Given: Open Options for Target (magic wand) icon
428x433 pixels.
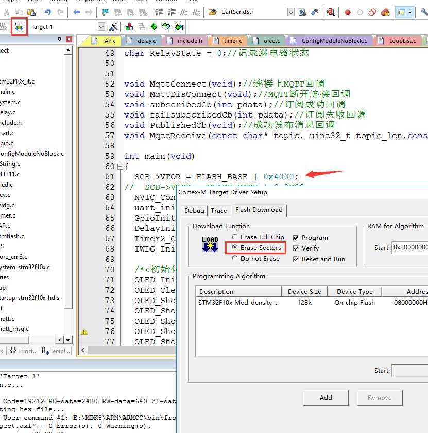Looking at the screenshot, I should (114, 27).
